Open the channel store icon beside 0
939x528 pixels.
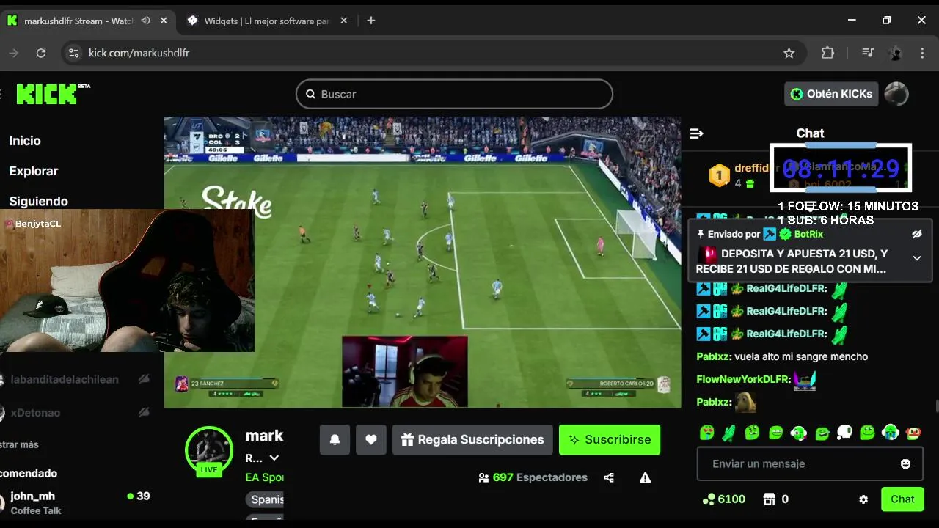click(769, 499)
